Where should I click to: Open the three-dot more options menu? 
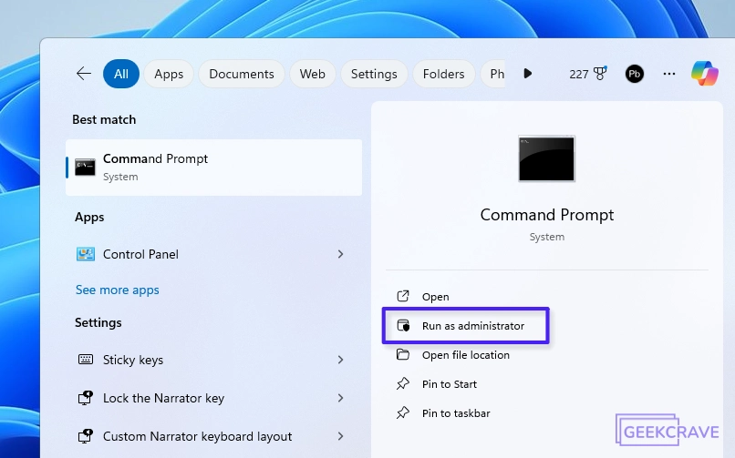tap(669, 74)
